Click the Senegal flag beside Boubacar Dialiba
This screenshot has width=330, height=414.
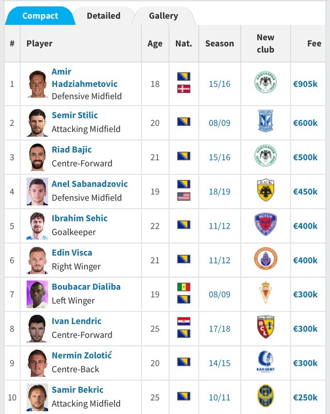(184, 287)
